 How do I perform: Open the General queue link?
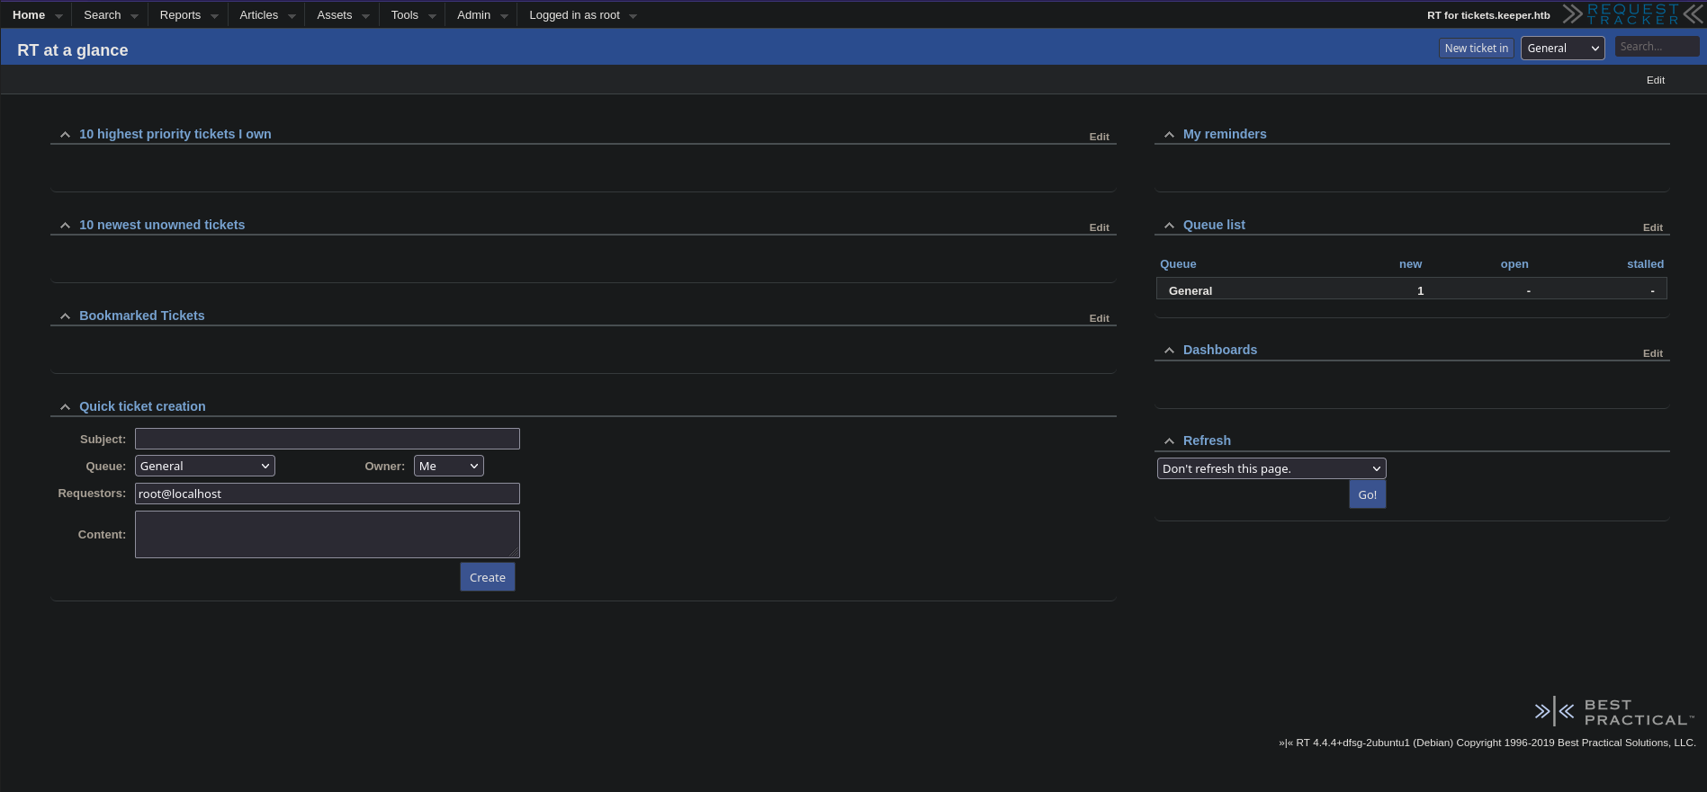click(1190, 291)
